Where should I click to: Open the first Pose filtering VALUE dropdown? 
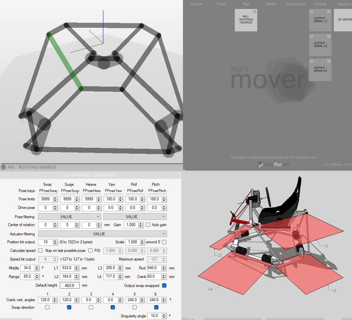pos(70,217)
